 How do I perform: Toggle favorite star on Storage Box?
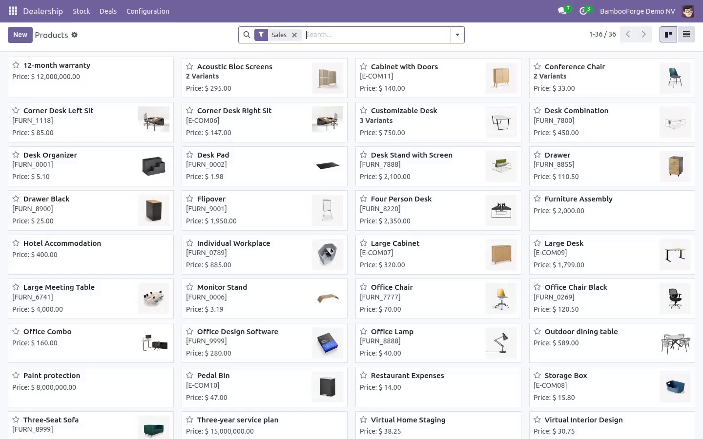(538, 375)
